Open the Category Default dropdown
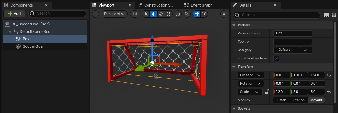Viewport: 338px width, 113px height. [x=293, y=50]
